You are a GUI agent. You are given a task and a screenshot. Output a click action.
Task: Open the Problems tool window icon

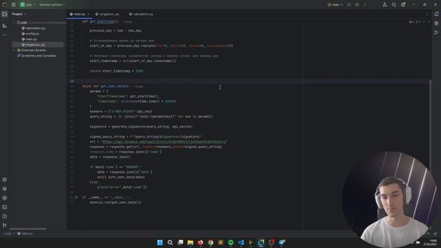point(5,216)
